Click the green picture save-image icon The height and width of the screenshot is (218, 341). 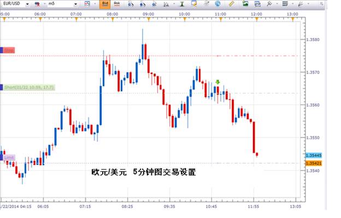point(245,4)
